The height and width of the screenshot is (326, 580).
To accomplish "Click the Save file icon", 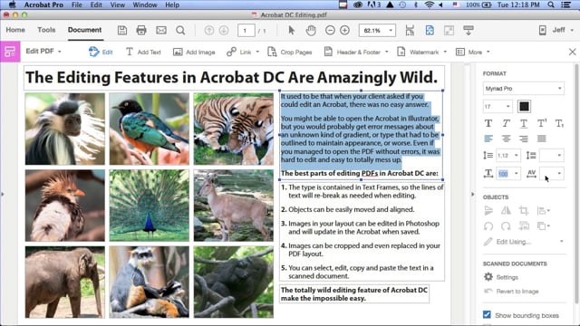I will [122, 30].
